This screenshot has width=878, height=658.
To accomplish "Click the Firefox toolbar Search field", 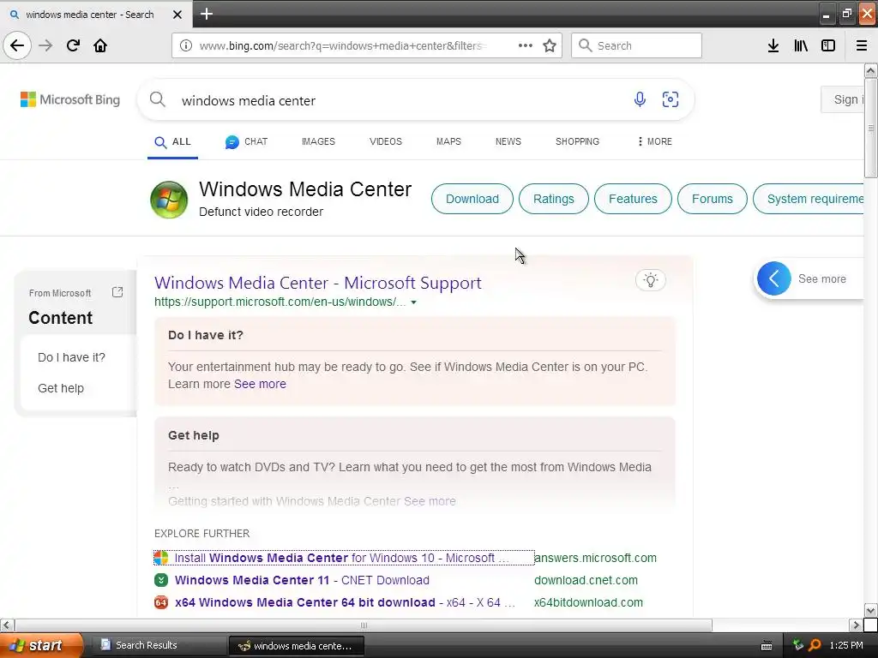I will pos(636,45).
